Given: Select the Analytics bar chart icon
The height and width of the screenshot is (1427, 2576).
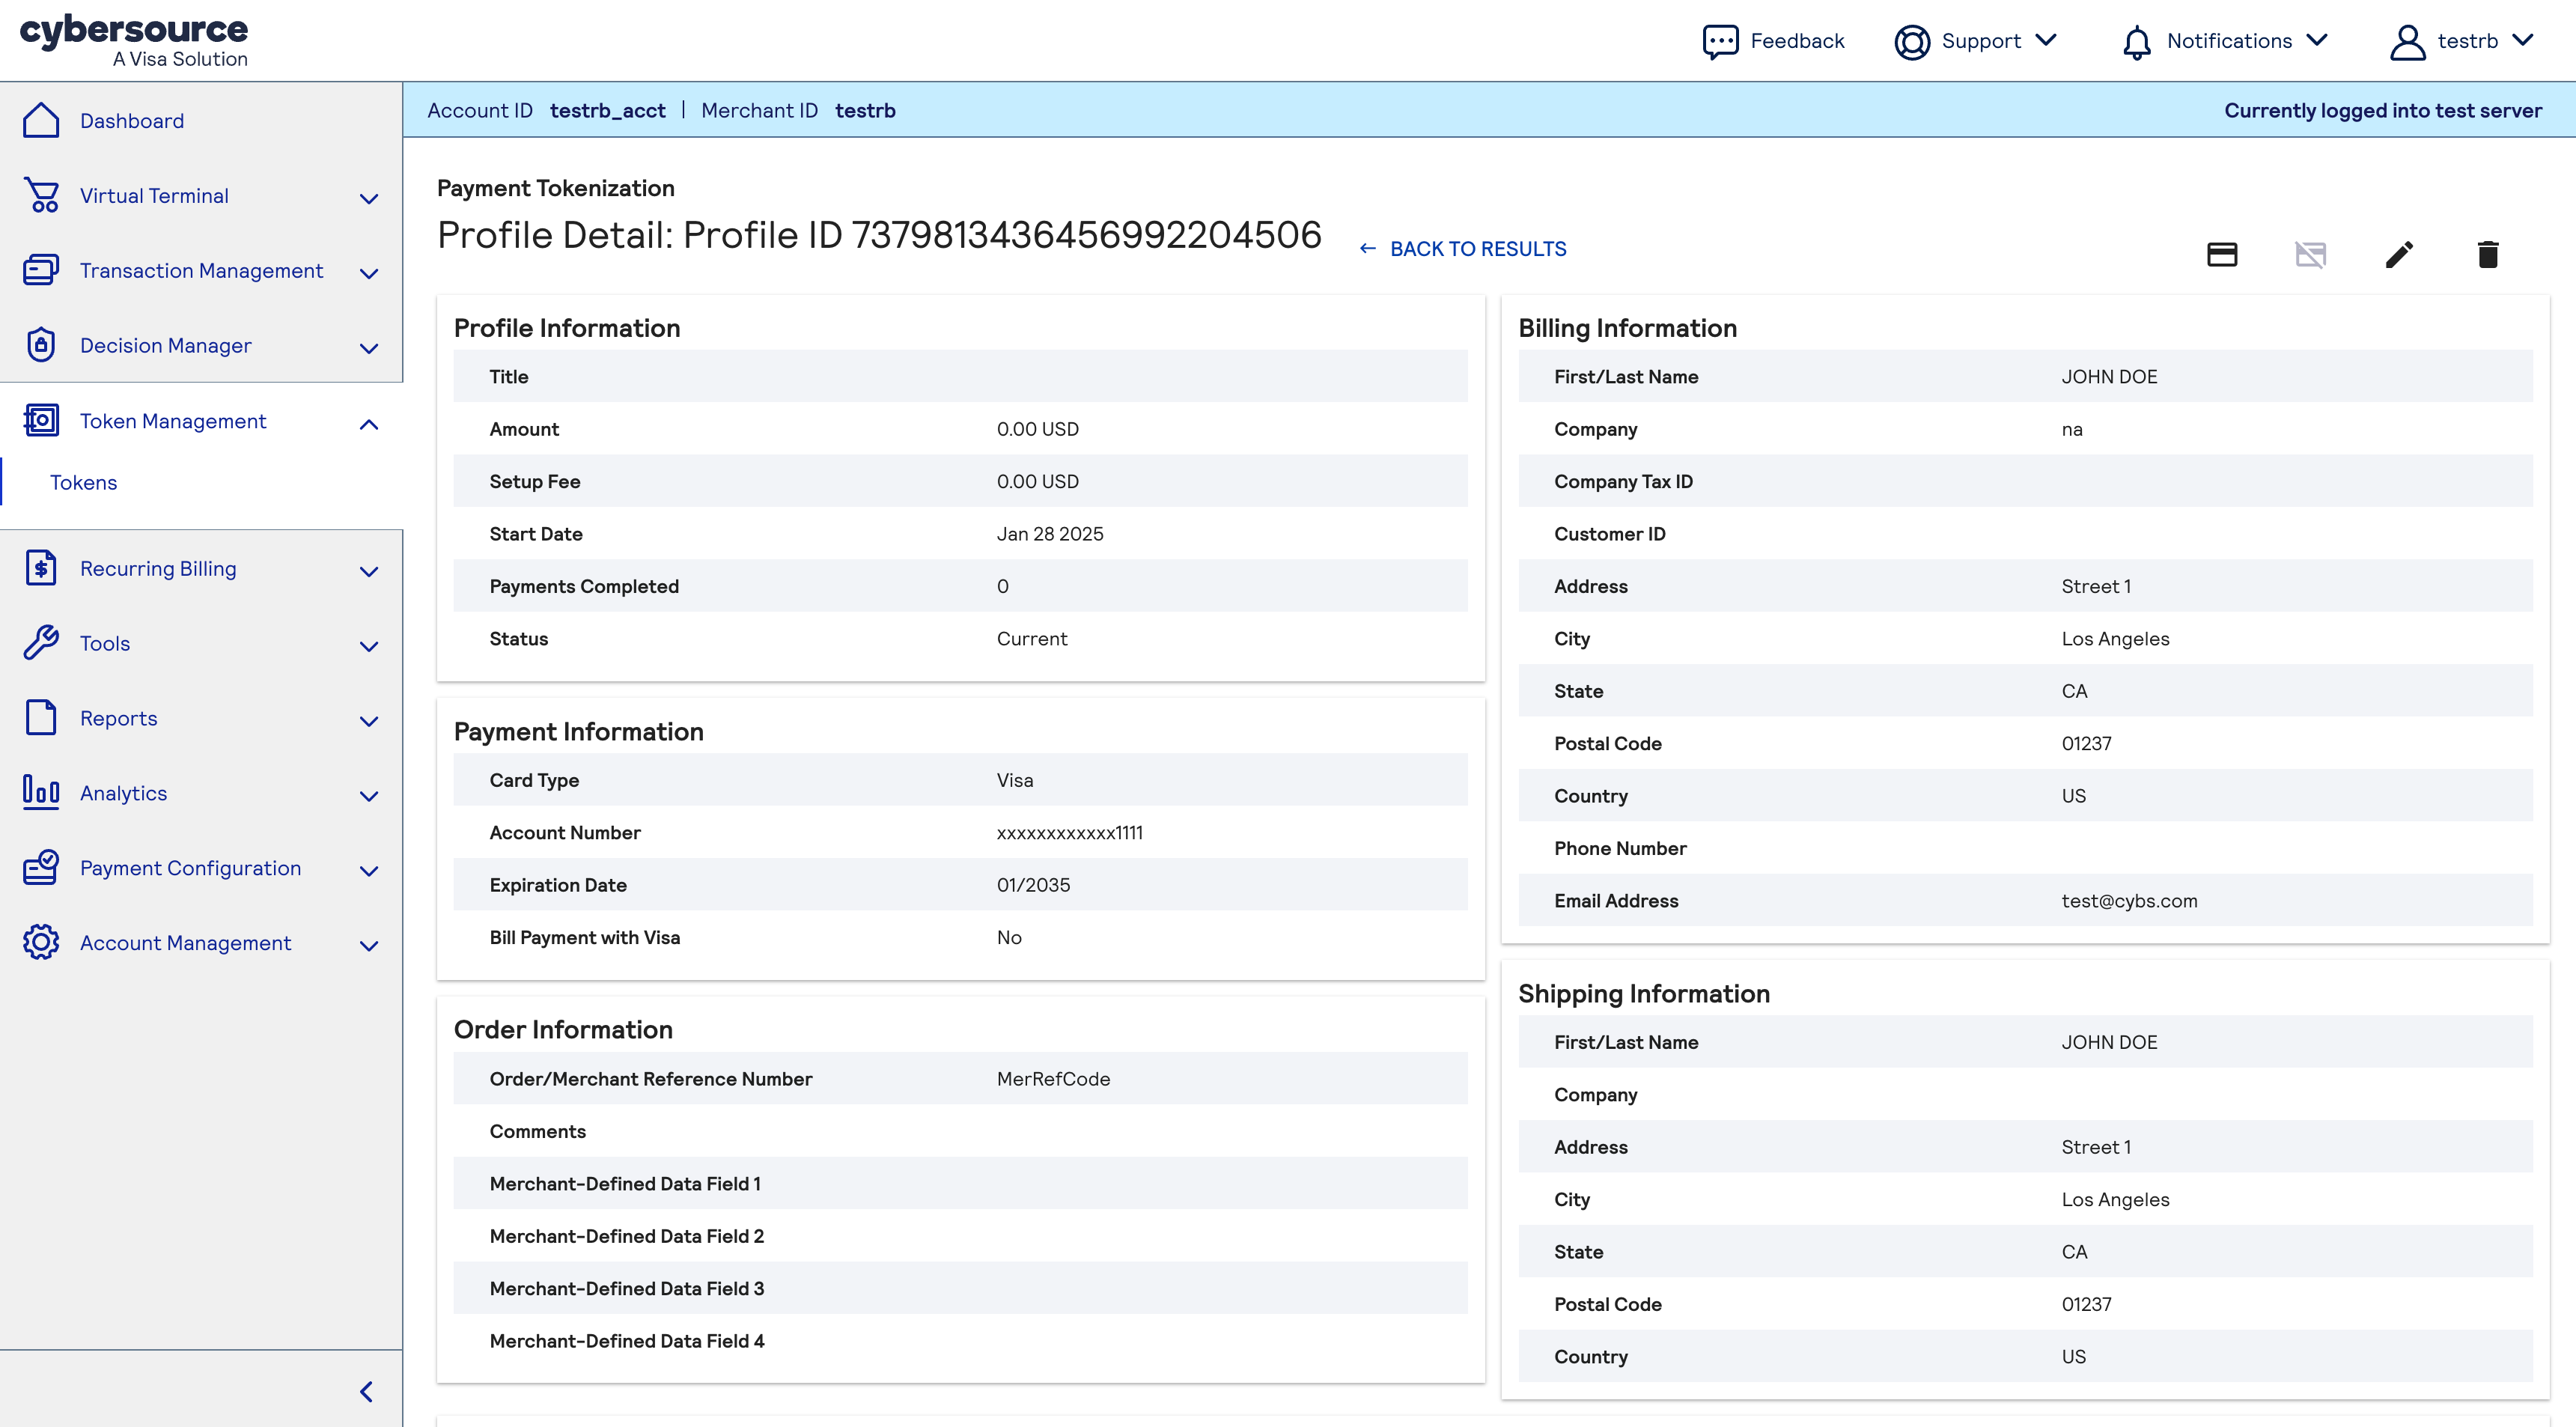Looking at the screenshot, I should click(x=41, y=792).
